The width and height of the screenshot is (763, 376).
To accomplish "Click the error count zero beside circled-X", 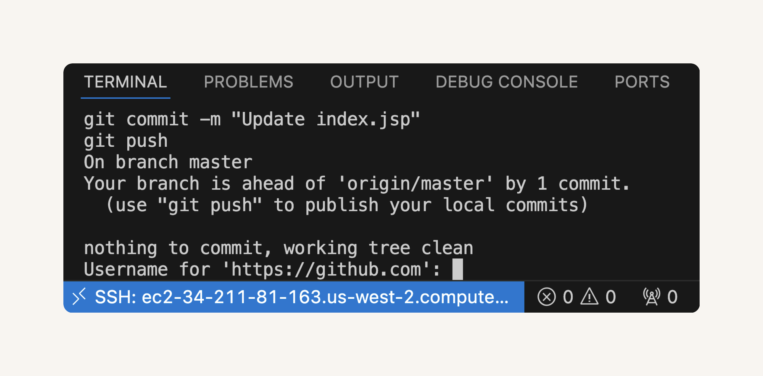I will click(568, 297).
